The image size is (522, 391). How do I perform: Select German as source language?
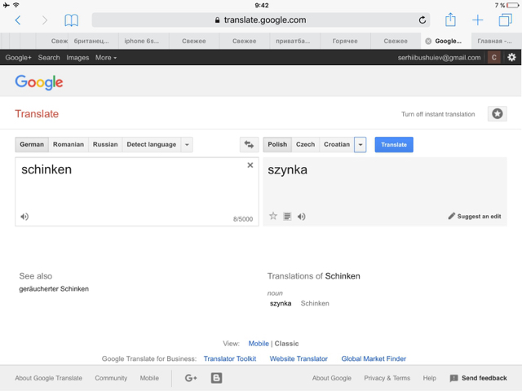pos(32,145)
